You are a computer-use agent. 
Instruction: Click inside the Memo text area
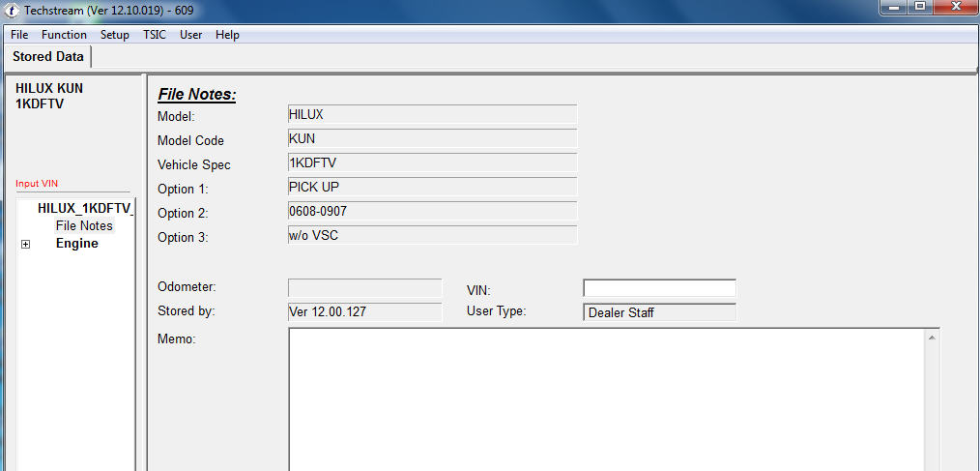(606, 399)
